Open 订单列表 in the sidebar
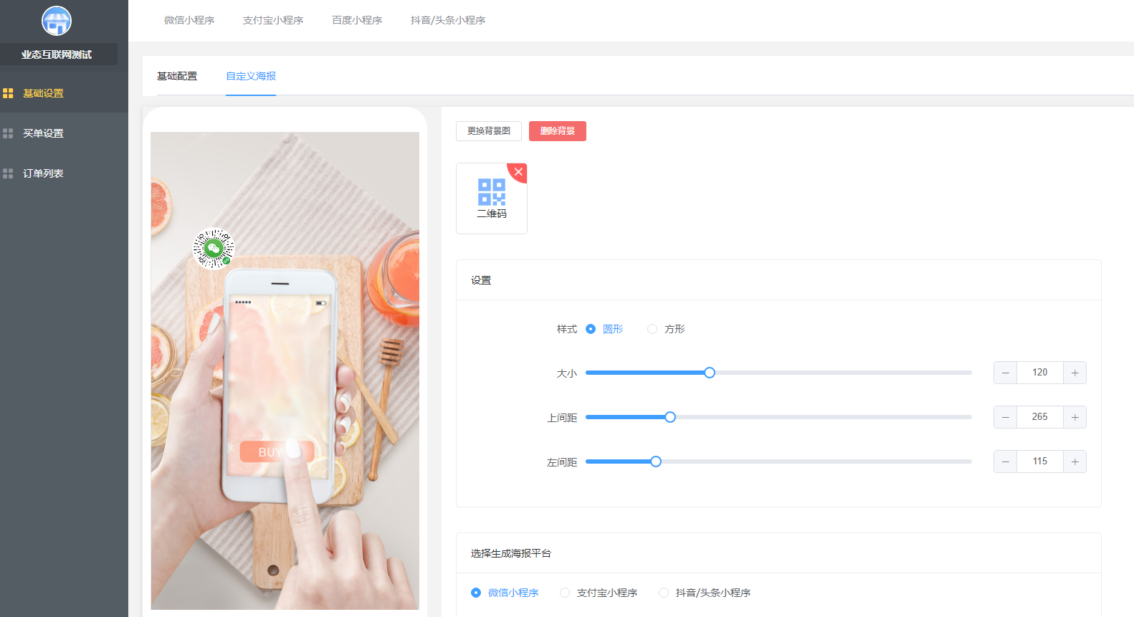1134x617 pixels. click(x=64, y=173)
